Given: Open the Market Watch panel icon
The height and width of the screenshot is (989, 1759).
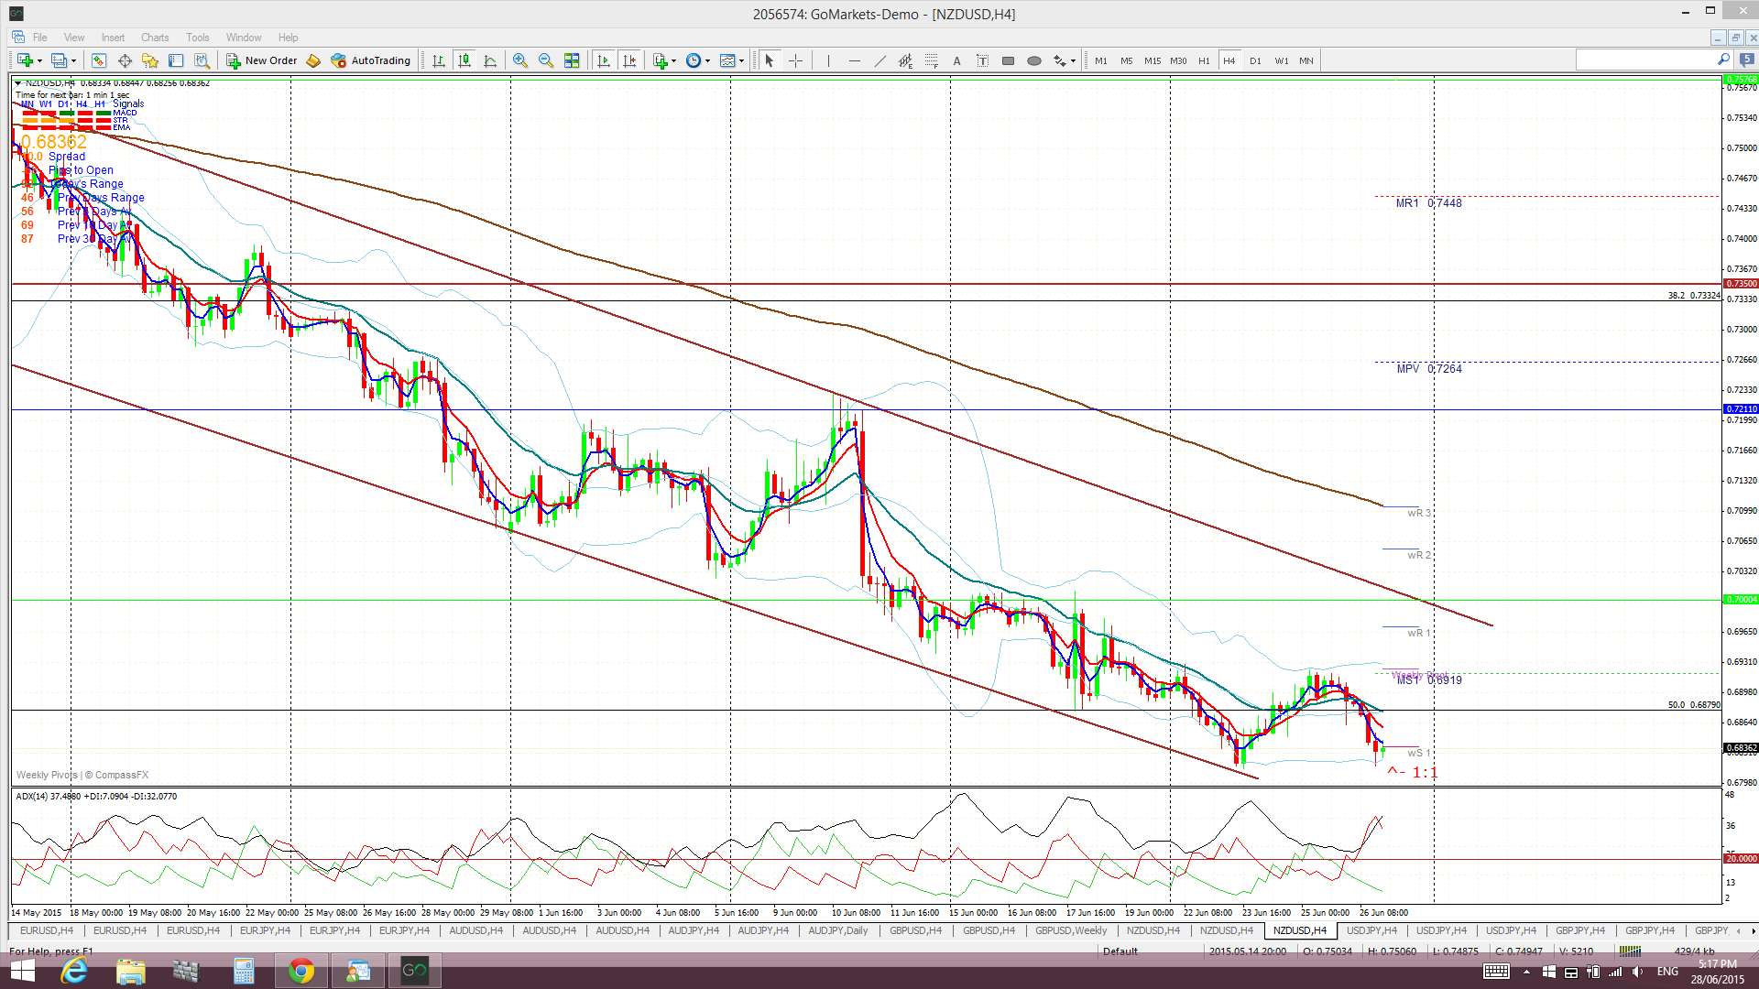Looking at the screenshot, I should [x=99, y=60].
